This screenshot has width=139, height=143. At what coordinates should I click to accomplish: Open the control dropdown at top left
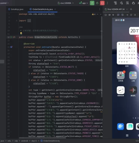pyautogui.click(x=5, y=3)
